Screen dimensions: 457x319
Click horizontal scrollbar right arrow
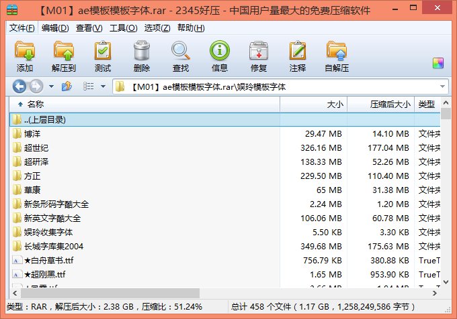click(435, 293)
